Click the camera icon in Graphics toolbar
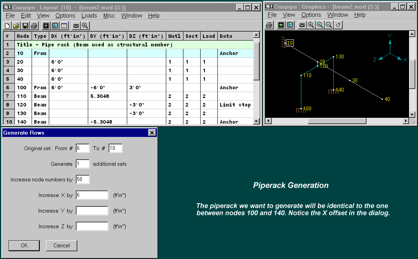The height and width of the screenshot is (259, 418). (302, 25)
